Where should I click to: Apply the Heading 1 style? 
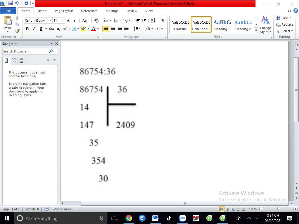(222, 25)
